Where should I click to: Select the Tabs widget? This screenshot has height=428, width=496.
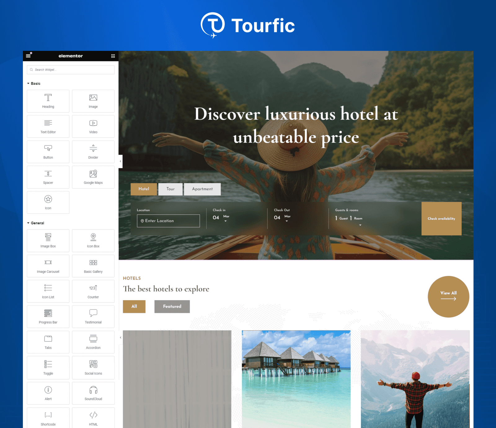pyautogui.click(x=48, y=342)
